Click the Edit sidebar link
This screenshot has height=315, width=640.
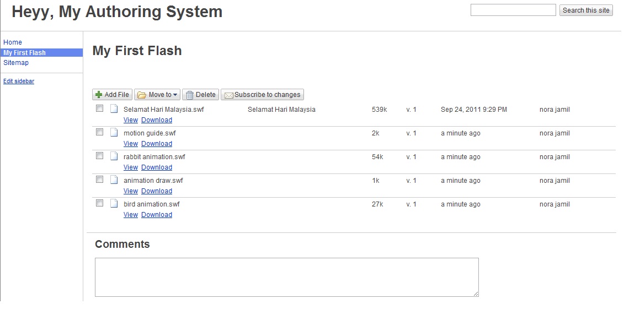coord(19,82)
